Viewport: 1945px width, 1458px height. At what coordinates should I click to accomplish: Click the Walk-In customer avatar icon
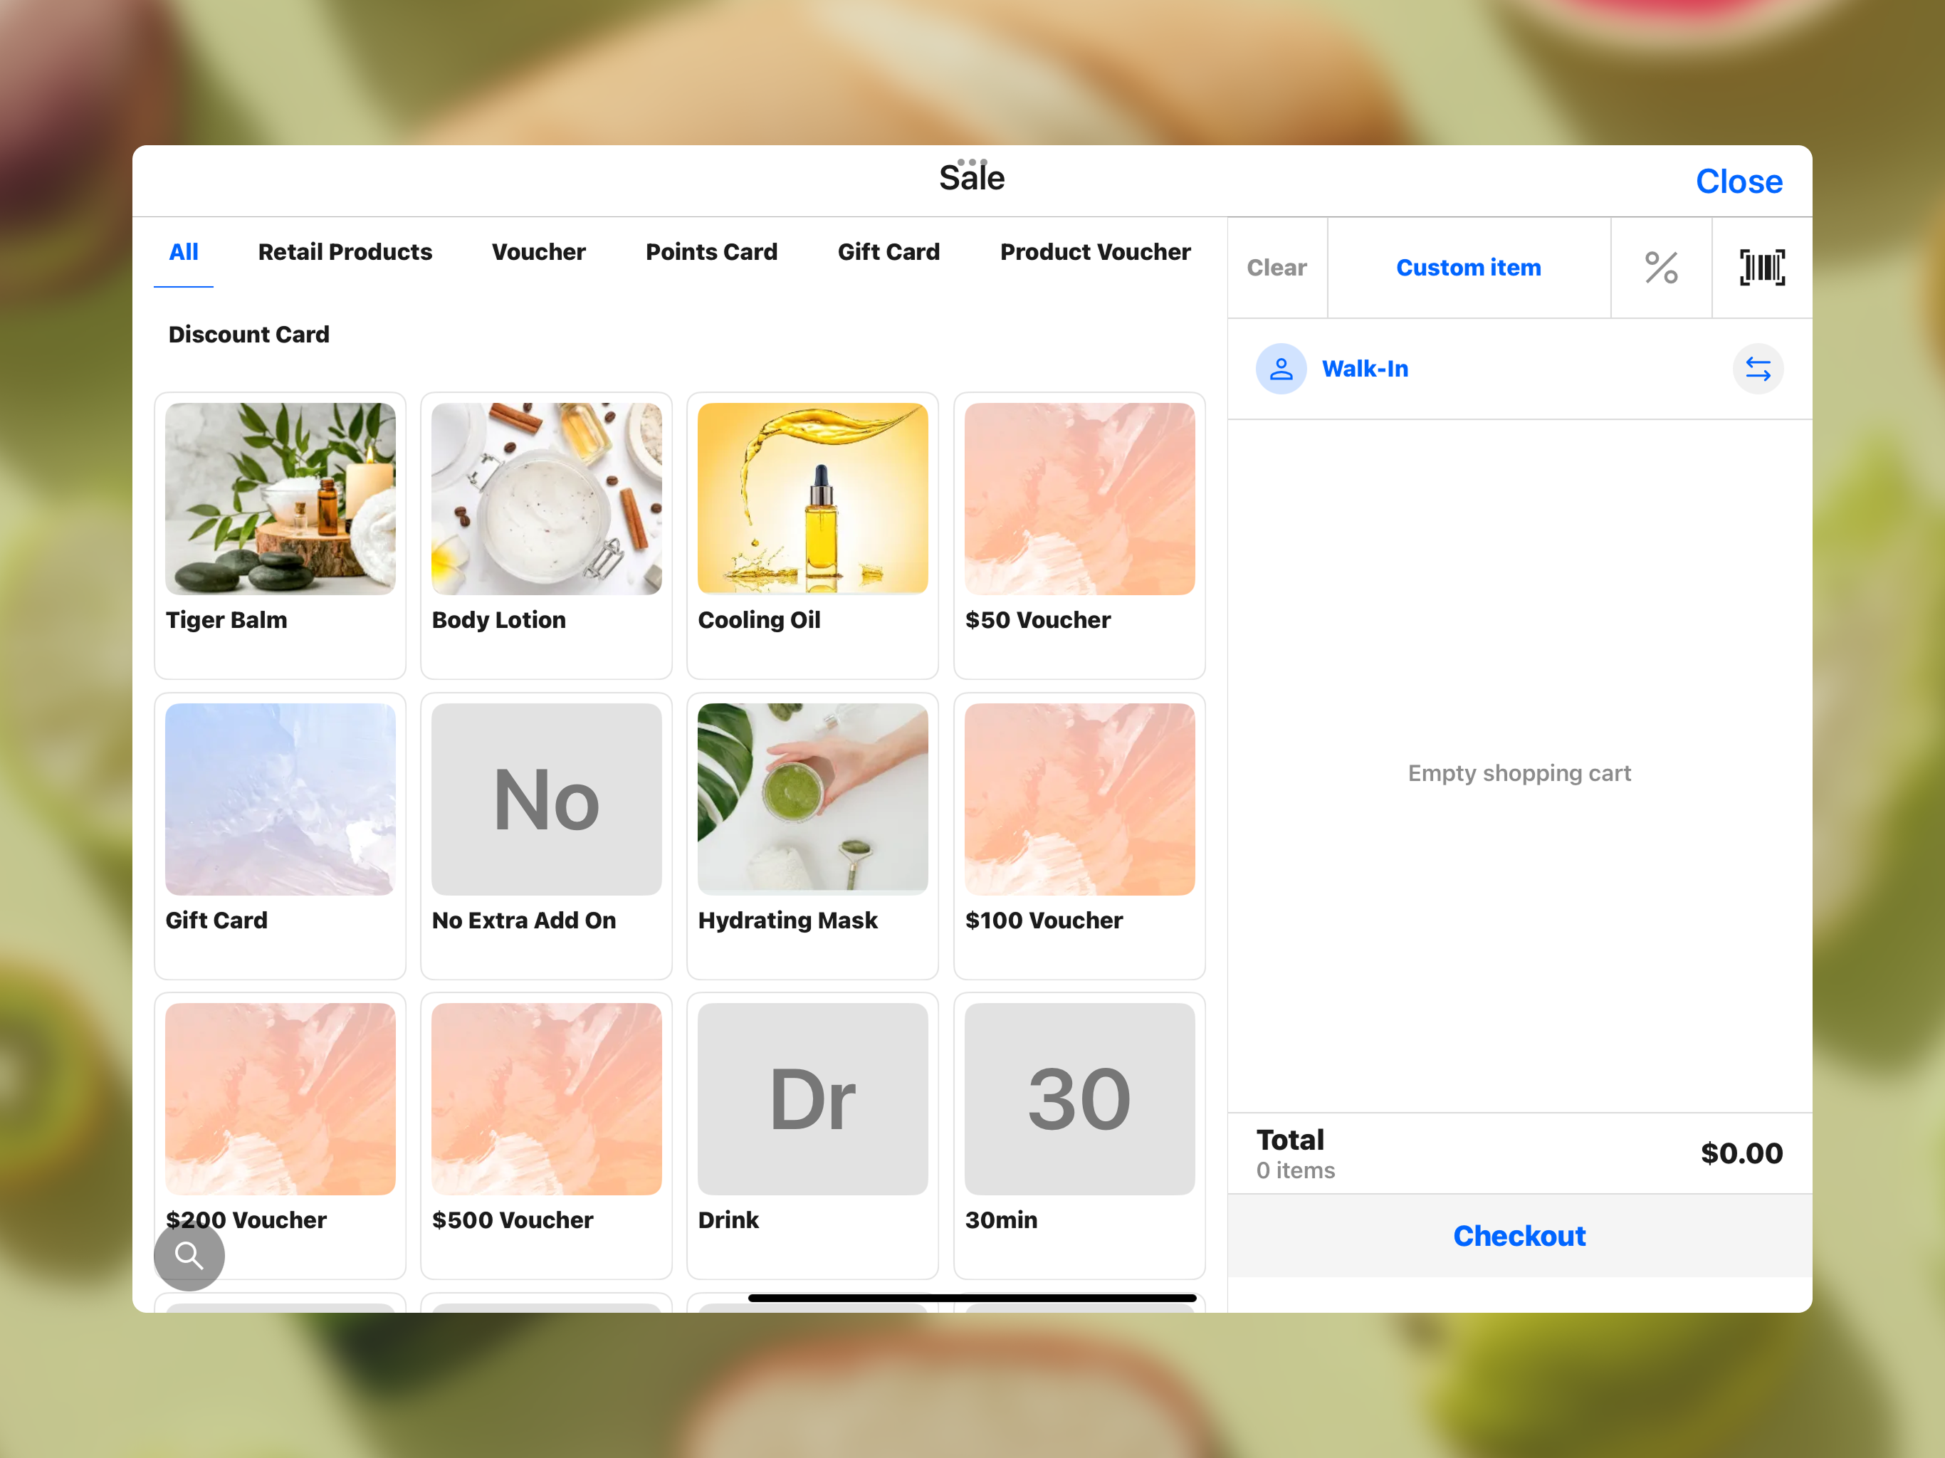pyautogui.click(x=1281, y=369)
